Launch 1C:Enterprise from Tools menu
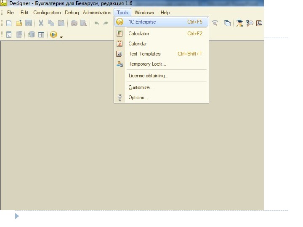The width and height of the screenshot is (303, 227). pyautogui.click(x=161, y=22)
